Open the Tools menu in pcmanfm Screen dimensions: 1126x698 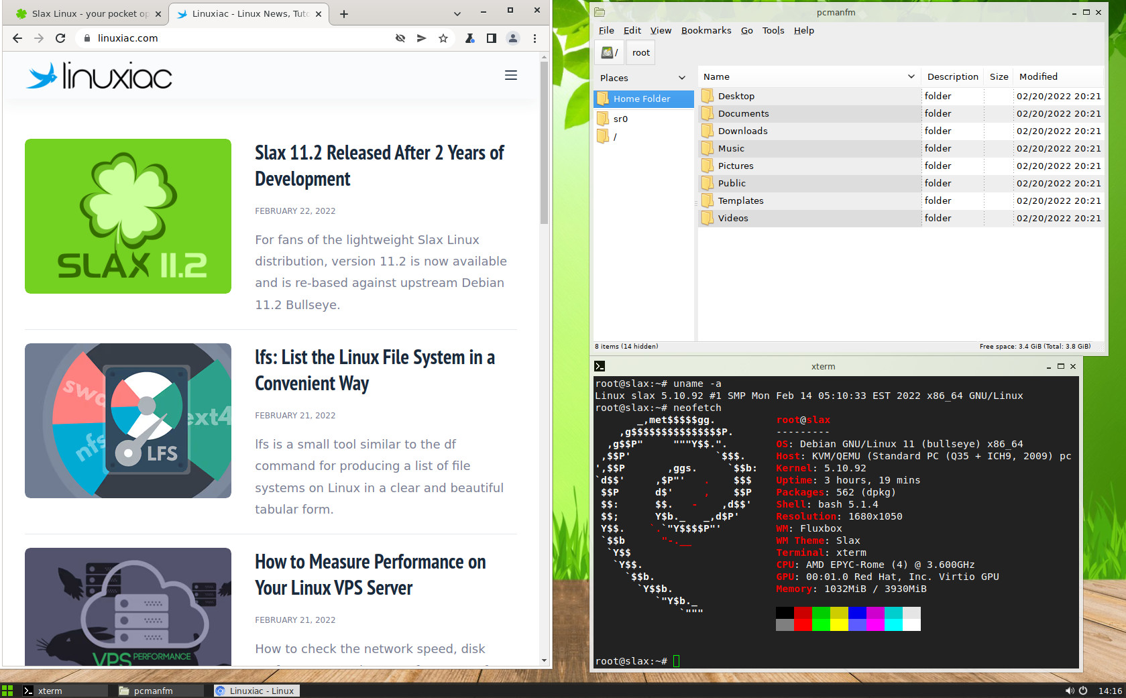tap(773, 30)
